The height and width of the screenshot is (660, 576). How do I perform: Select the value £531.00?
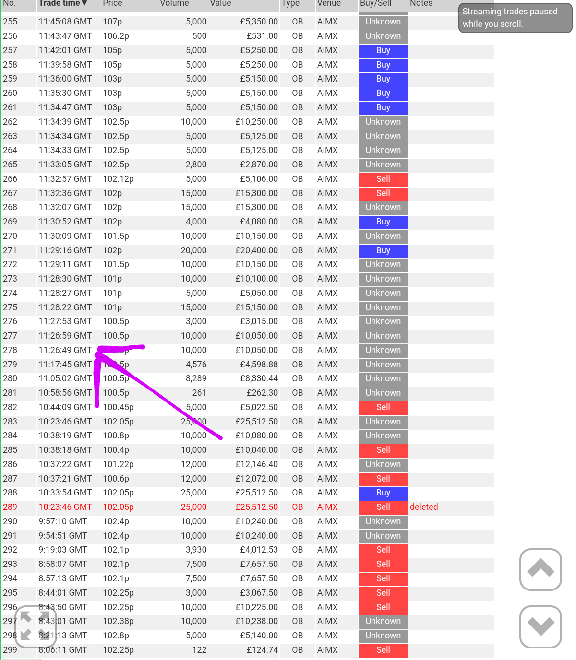tap(262, 36)
